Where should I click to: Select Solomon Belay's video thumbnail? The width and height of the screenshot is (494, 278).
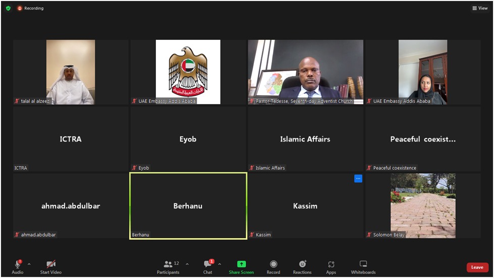tap(423, 205)
